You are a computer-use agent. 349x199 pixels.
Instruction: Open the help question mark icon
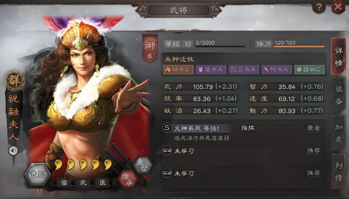[319, 7]
